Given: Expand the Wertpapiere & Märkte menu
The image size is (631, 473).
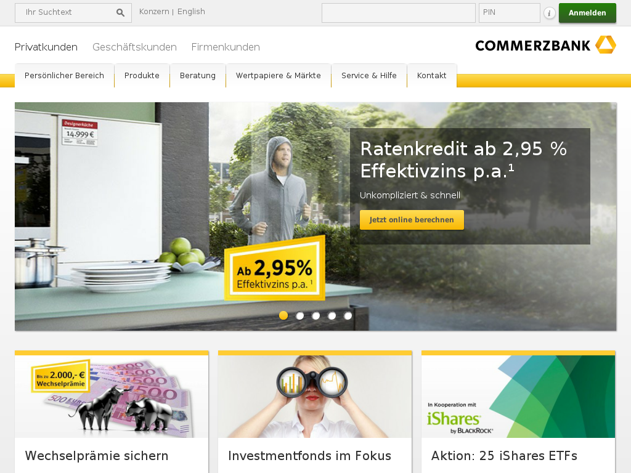Looking at the screenshot, I should 279,76.
